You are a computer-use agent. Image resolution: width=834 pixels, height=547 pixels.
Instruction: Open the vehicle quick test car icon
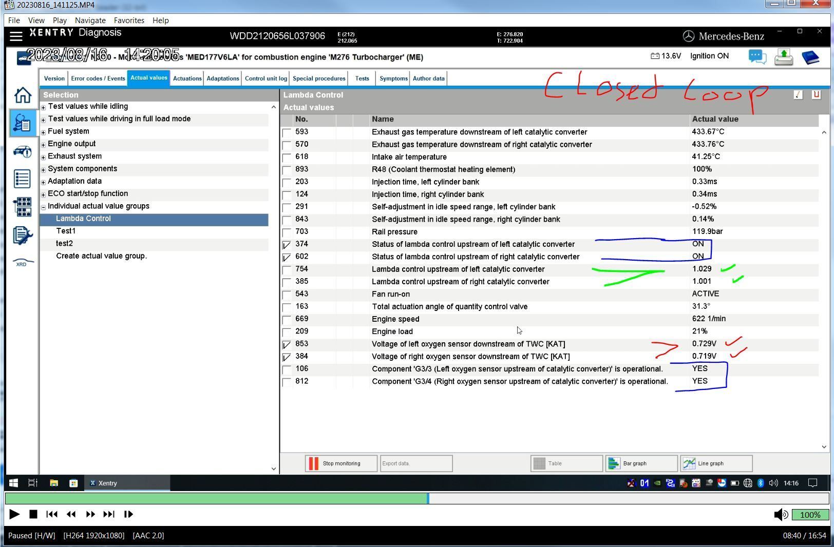click(x=22, y=151)
